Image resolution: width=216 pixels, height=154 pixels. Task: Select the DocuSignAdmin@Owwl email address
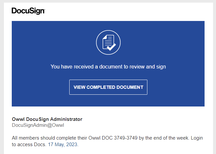(x=38, y=125)
